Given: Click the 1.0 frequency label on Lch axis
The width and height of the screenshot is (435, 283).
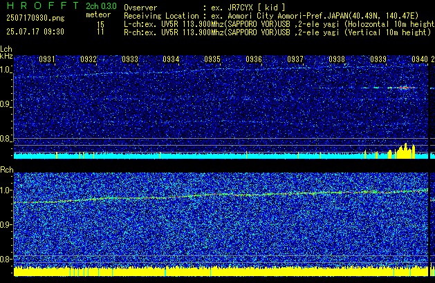Looking at the screenshot, I should click(6, 70).
